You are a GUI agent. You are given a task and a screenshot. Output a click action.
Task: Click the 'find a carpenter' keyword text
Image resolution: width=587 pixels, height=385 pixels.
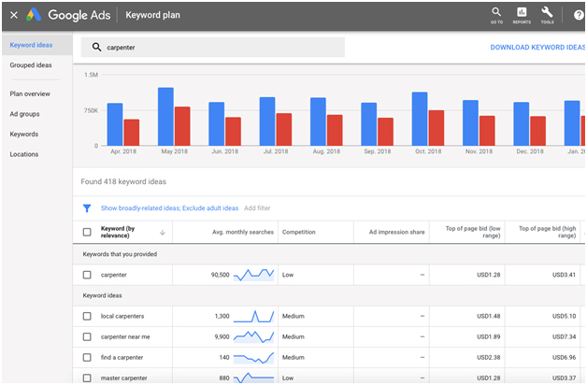(122, 357)
